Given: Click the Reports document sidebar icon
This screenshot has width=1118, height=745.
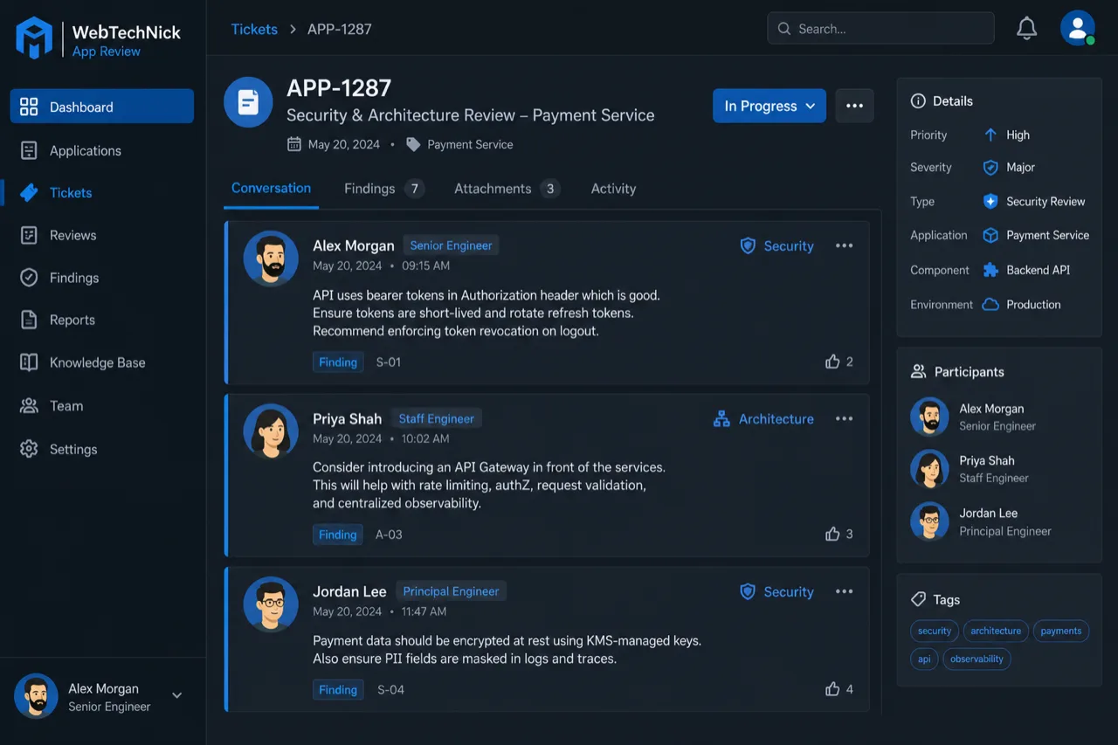Looking at the screenshot, I should (29, 320).
